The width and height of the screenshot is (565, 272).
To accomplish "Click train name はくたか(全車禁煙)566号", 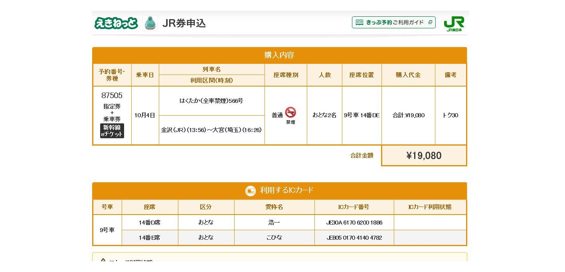I will 211,101.
